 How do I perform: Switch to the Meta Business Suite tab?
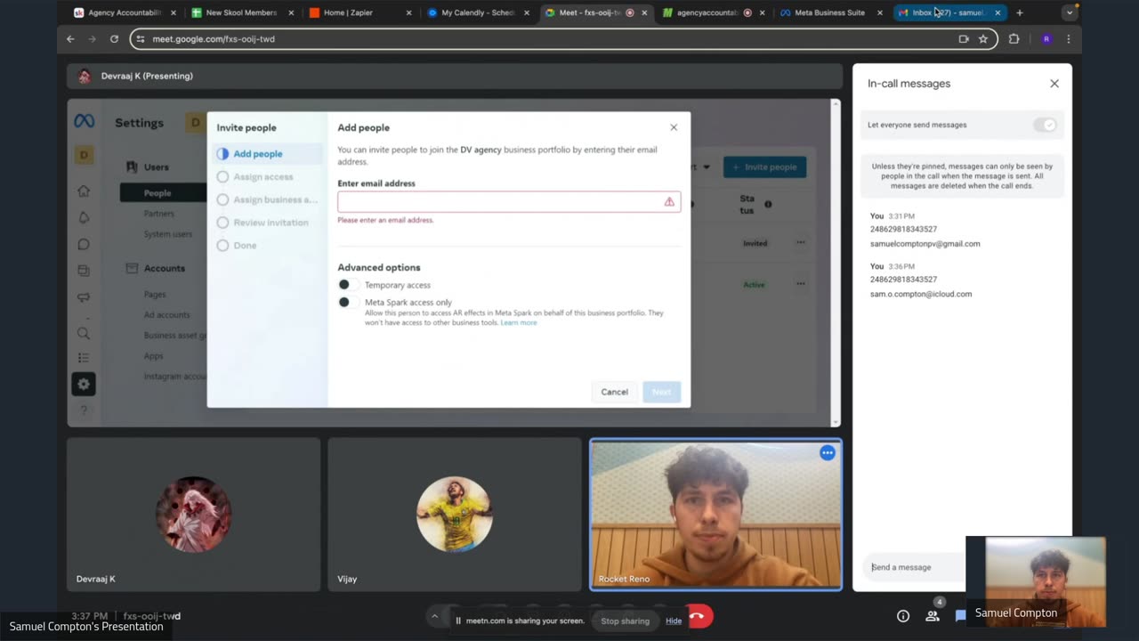[829, 12]
